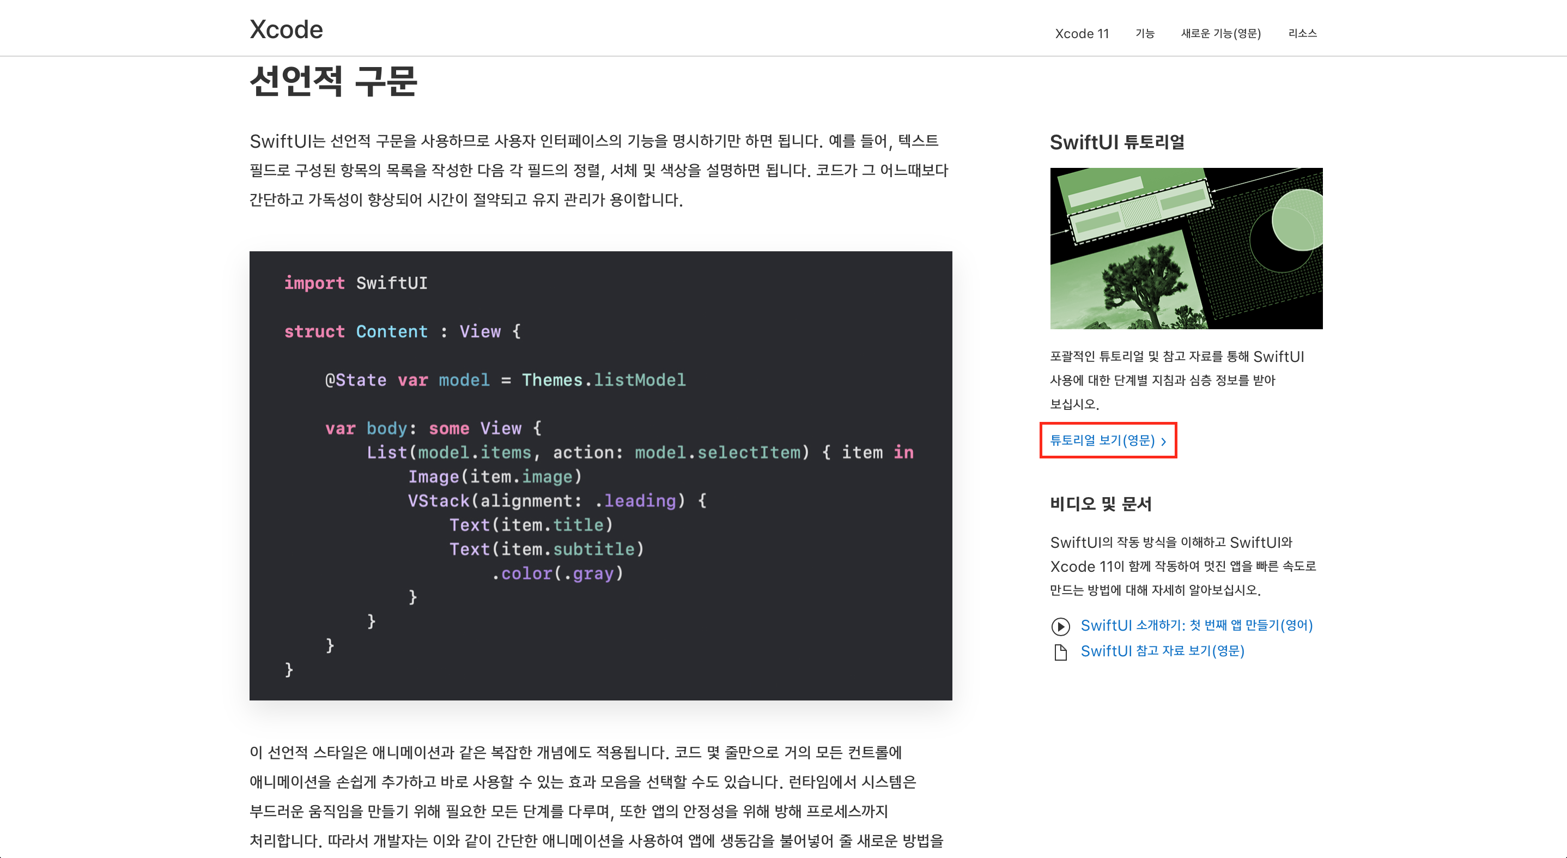This screenshot has height=858, width=1567.
Task: Open the Xcode 11 nav item
Action: 1082,33
